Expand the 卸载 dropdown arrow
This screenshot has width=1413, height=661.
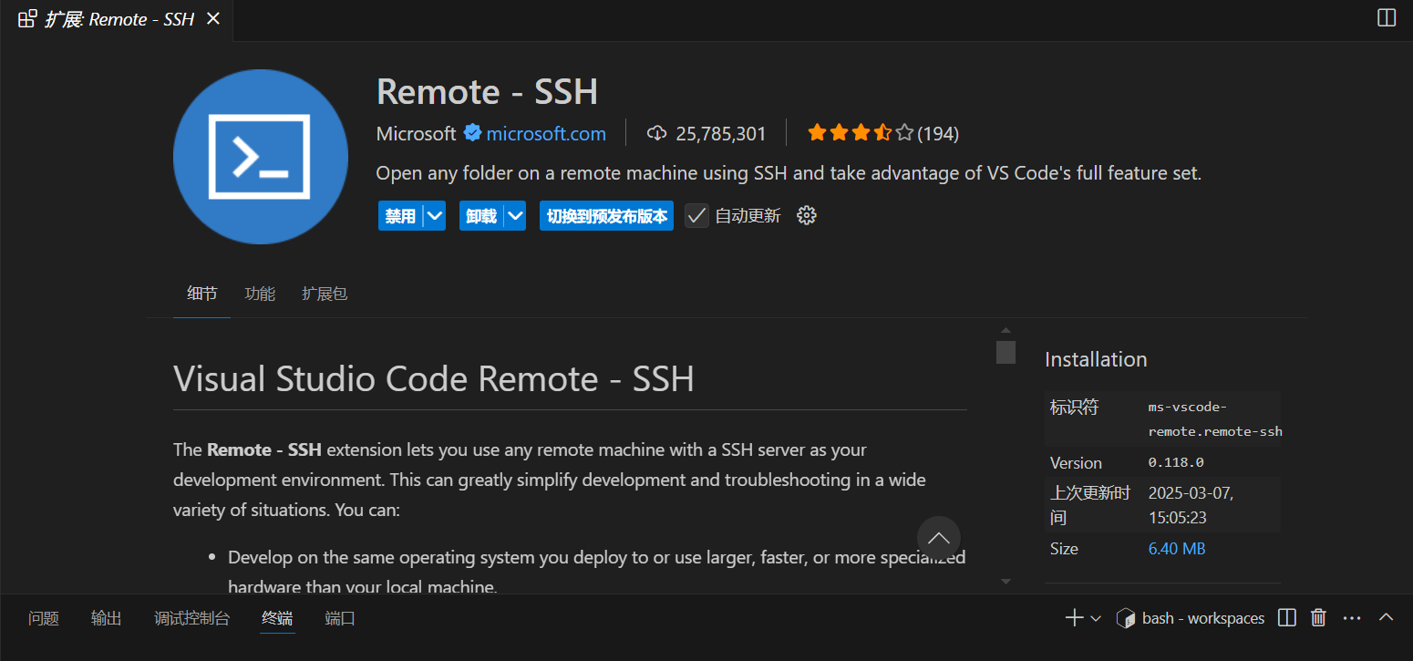coord(516,216)
